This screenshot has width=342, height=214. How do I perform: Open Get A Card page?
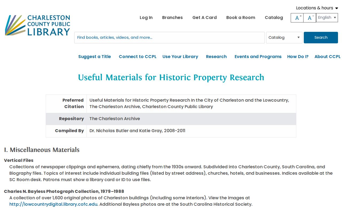click(204, 18)
